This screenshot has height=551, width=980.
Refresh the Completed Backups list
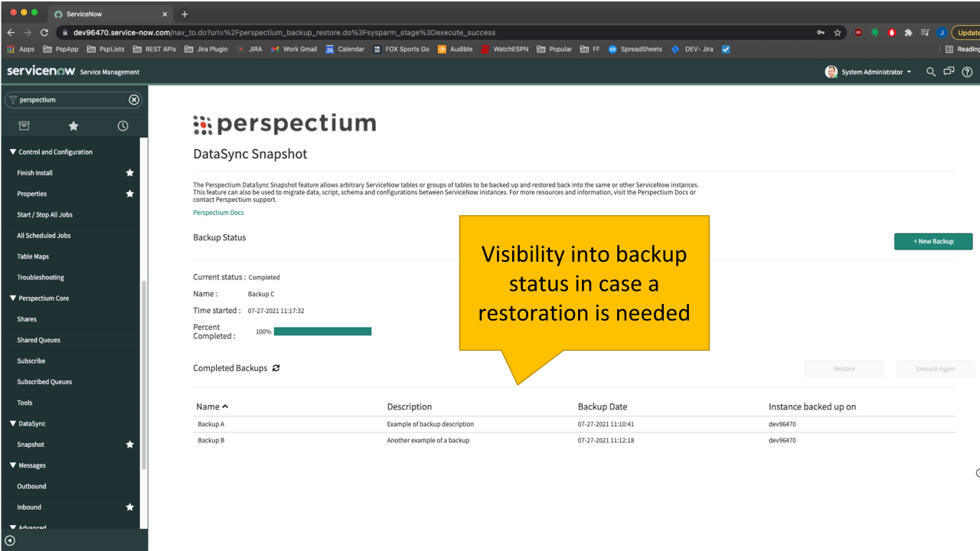[x=276, y=368]
